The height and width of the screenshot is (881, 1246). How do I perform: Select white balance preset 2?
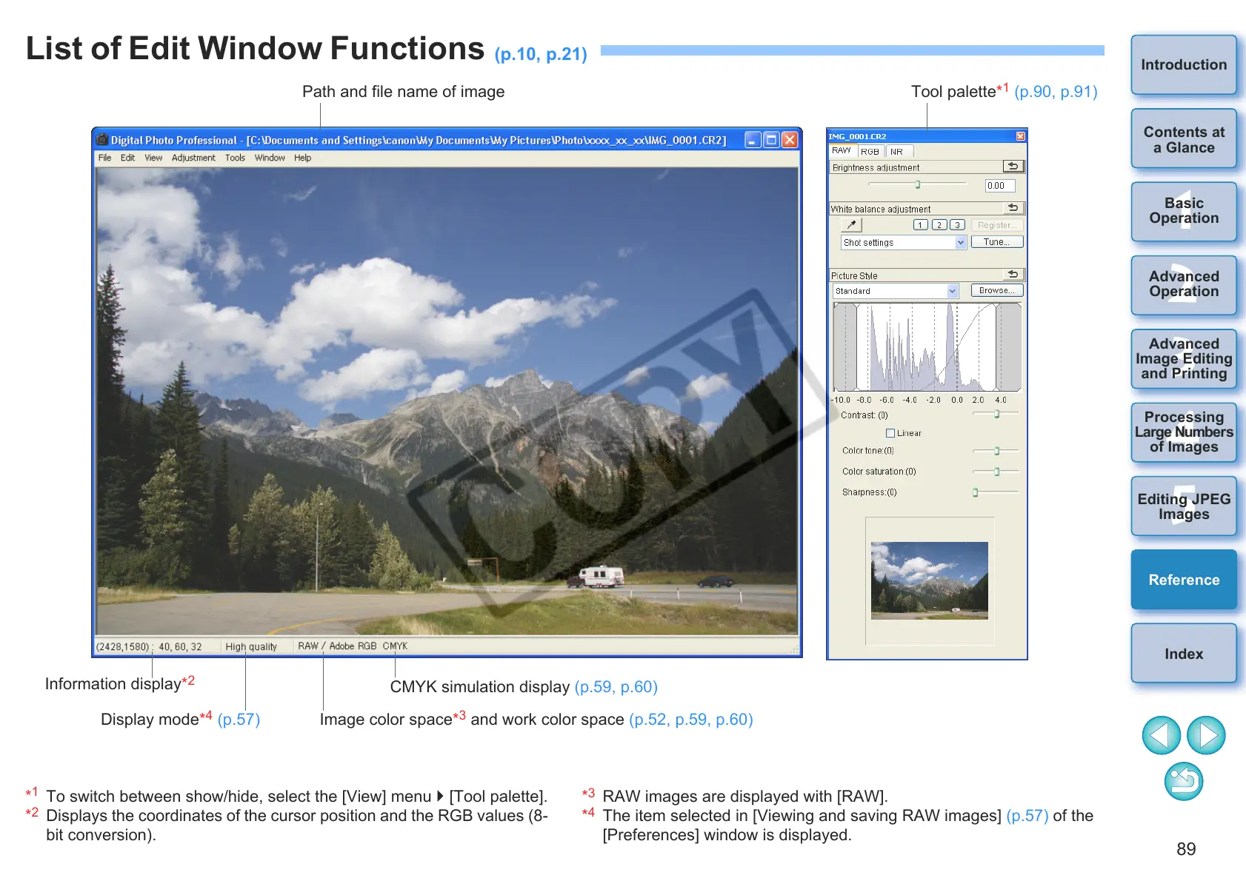coord(939,225)
